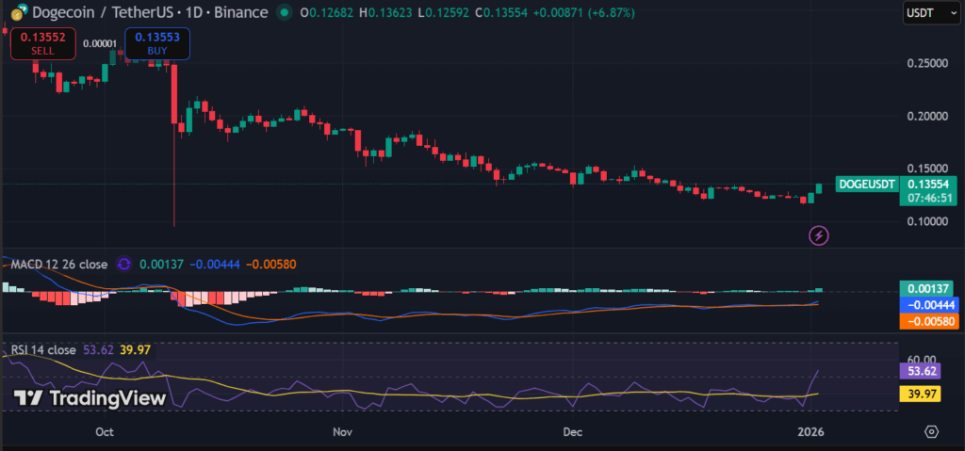Open chart settings gear in bottom corner
965x451 pixels.
pos(931,431)
